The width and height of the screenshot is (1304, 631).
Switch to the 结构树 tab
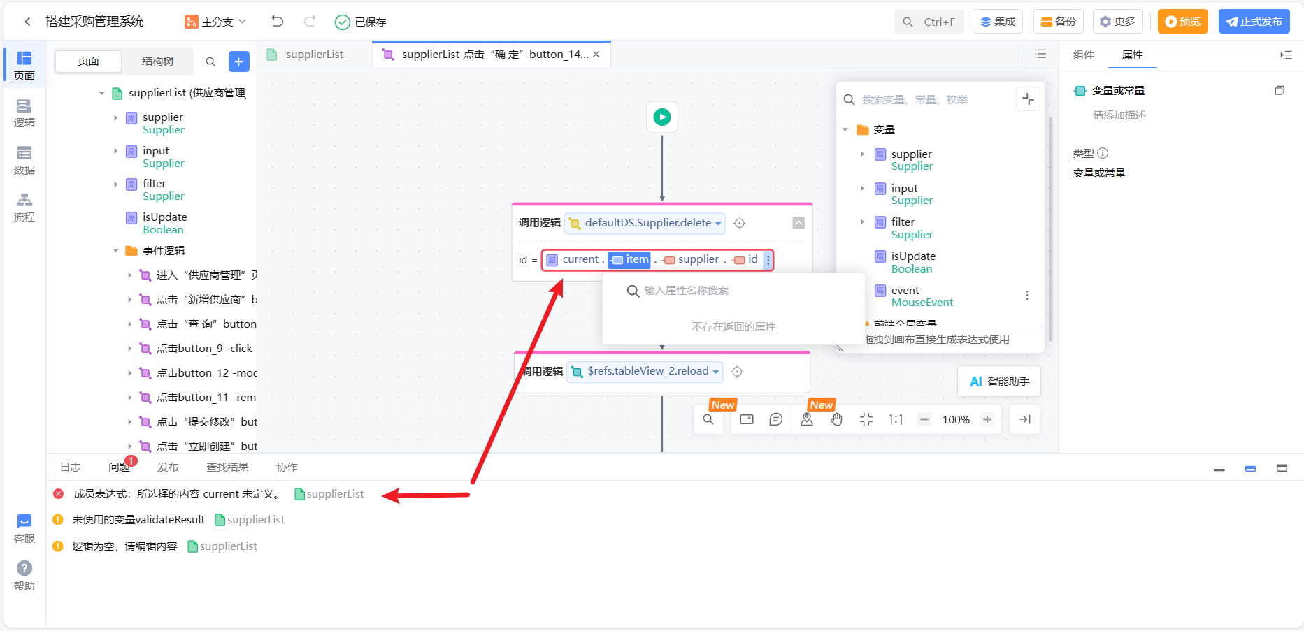coord(157,61)
